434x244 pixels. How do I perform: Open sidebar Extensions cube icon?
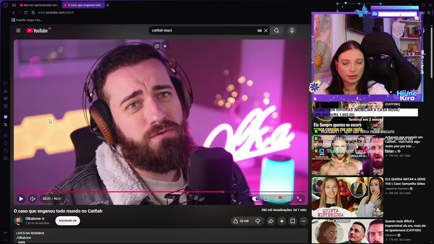5,151
